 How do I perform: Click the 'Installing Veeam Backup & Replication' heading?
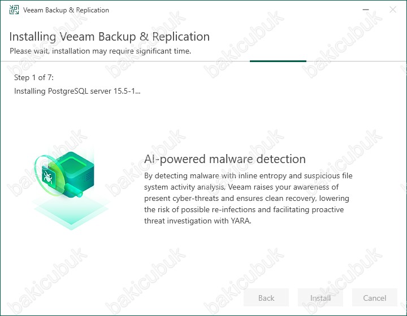[109, 37]
